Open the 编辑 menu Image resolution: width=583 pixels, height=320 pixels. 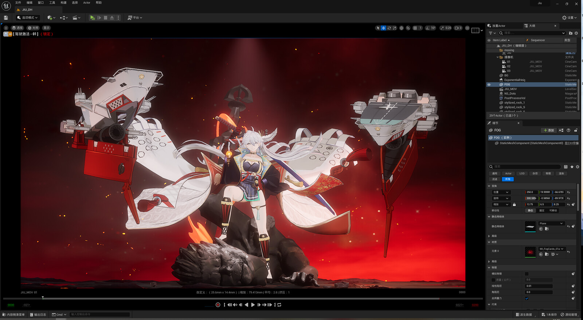(x=30, y=3)
